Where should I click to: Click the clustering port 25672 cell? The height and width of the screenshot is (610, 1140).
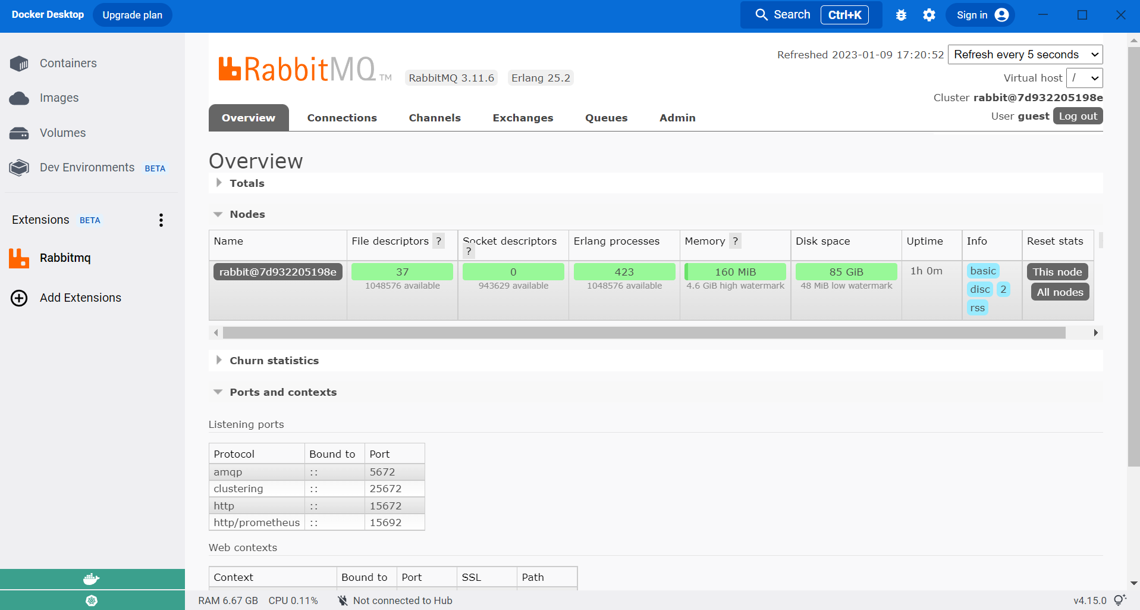pos(394,489)
